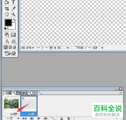Click the Preview Document hand icon
Screen dimensions: 126x120
(x=7, y=41)
